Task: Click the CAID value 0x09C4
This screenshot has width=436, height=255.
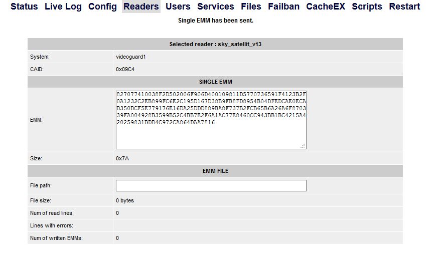Action: (x=125, y=69)
